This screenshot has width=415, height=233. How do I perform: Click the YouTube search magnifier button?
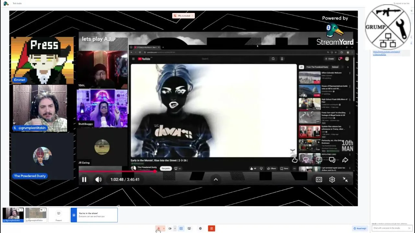tap(273, 59)
